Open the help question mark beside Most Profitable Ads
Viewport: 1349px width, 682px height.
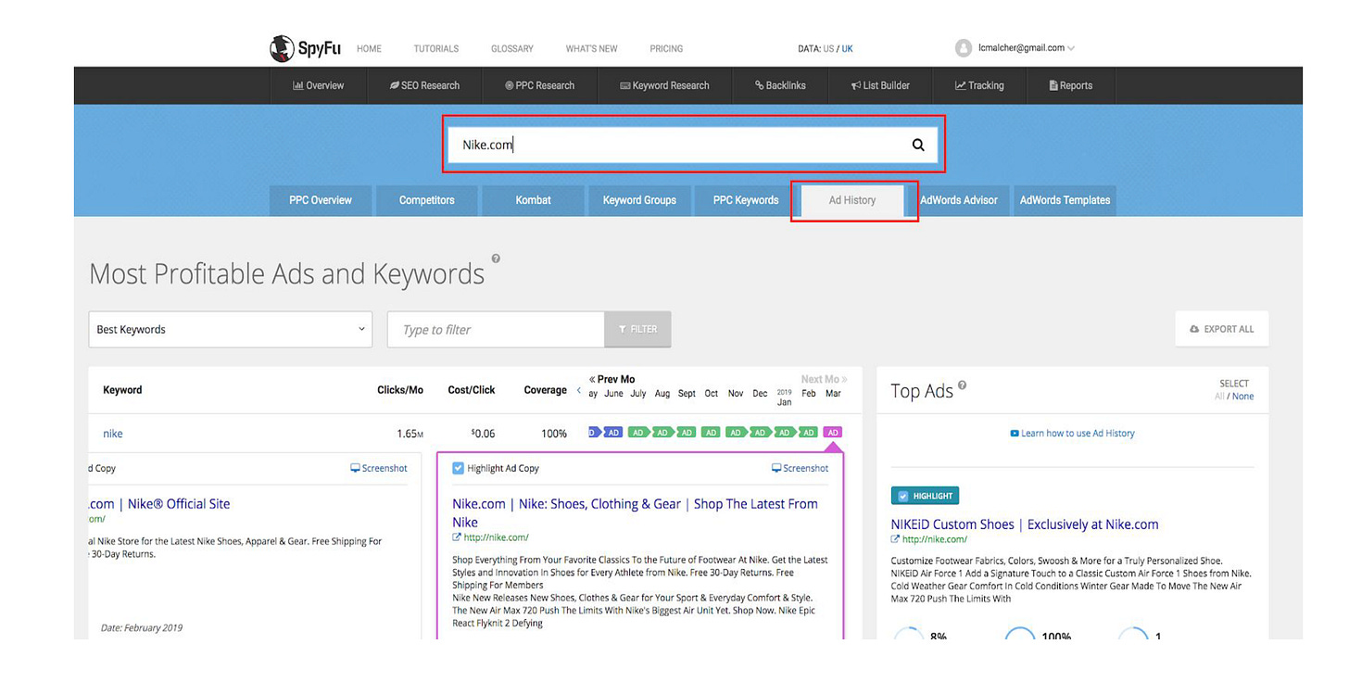click(496, 259)
